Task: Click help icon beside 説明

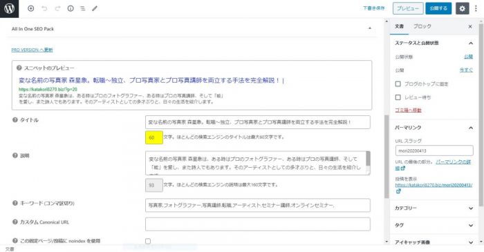Action: pos(15,155)
